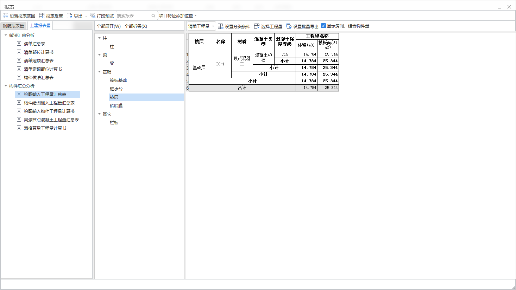Collapse the 梁 category node
This screenshot has height=290, width=516.
(99, 55)
